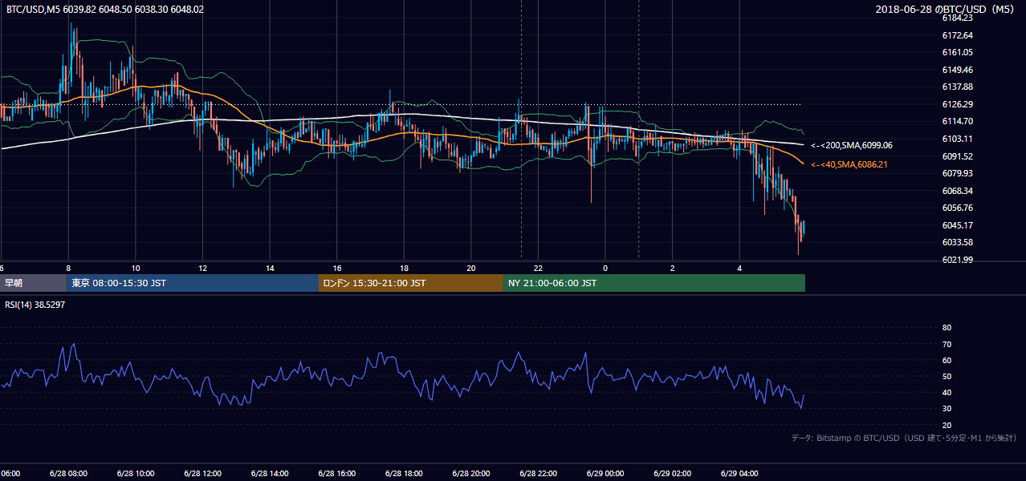
Task: Click price axis label 6079.93
Action: (957, 173)
